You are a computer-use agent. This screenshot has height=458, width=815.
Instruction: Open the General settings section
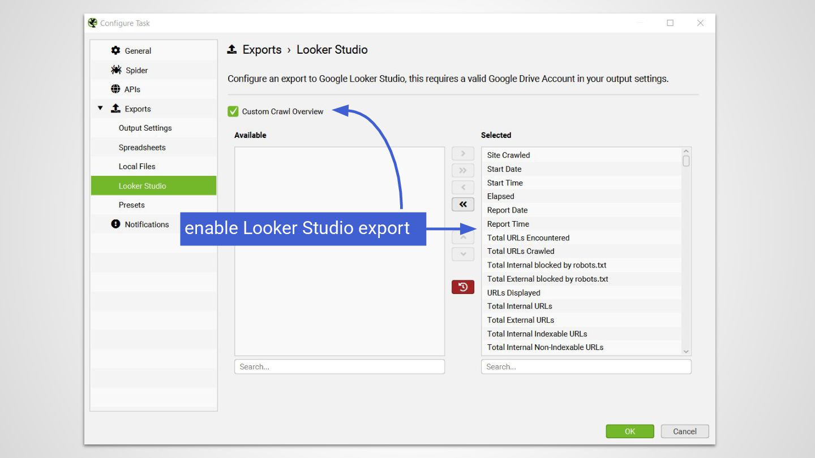pyautogui.click(x=154, y=51)
